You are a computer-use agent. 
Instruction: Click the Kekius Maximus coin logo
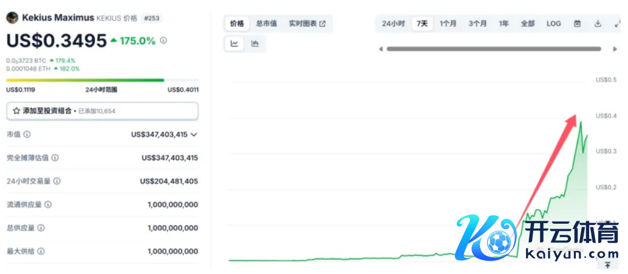(12, 18)
